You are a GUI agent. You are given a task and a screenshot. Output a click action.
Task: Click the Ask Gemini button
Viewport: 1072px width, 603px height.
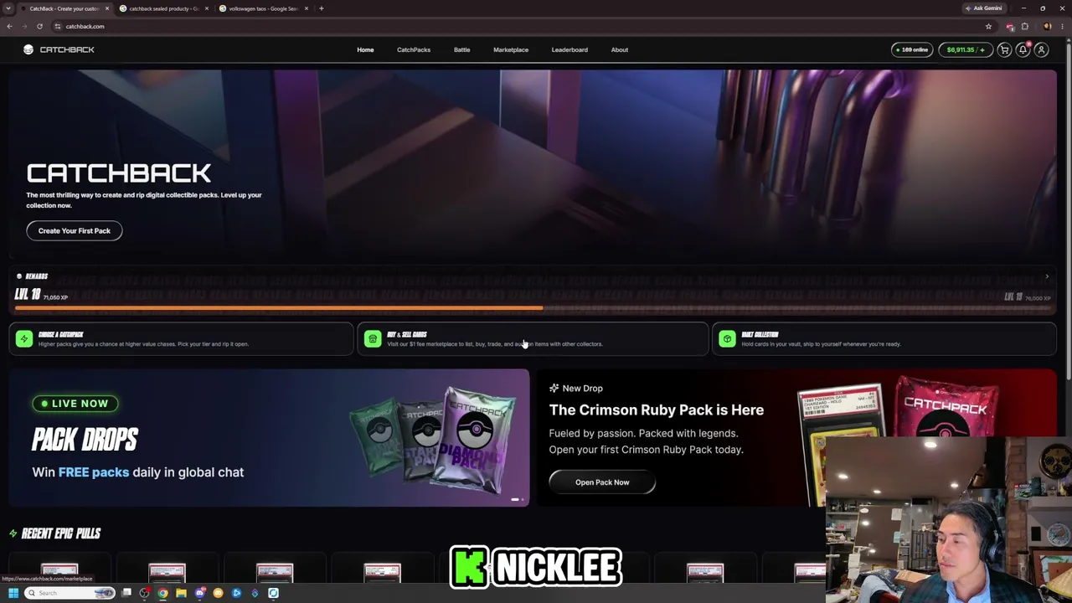coord(983,8)
